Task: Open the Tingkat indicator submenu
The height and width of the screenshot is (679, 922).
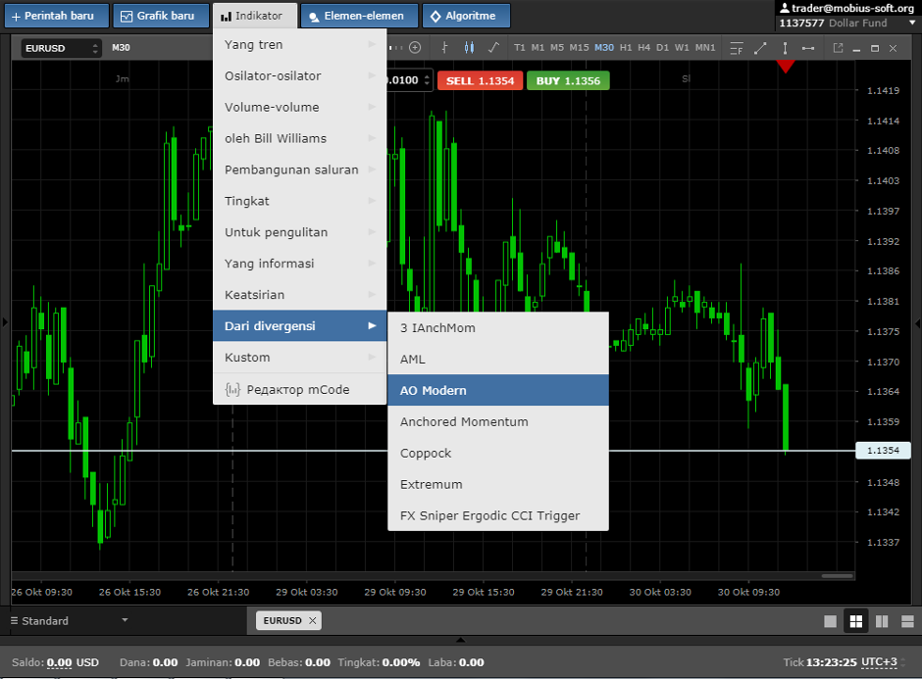Action: coord(300,201)
